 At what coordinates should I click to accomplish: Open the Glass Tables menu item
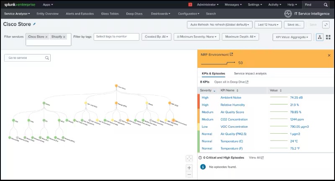(x=110, y=13)
